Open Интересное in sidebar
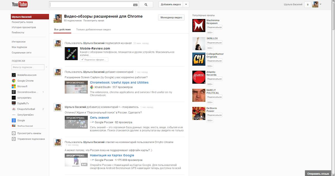This screenshot has height=176, width=335. 19,42
